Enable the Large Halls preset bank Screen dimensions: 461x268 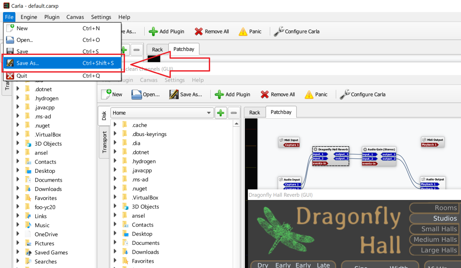pyautogui.click(x=434, y=250)
